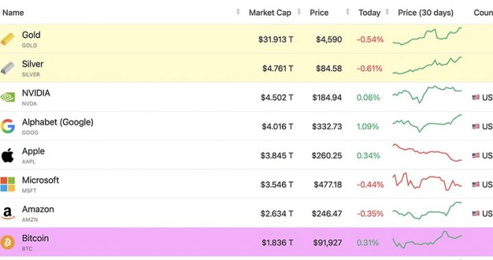This screenshot has width=493, height=260.
Task: Sort by Price using its sort arrows
Action: pos(347,12)
